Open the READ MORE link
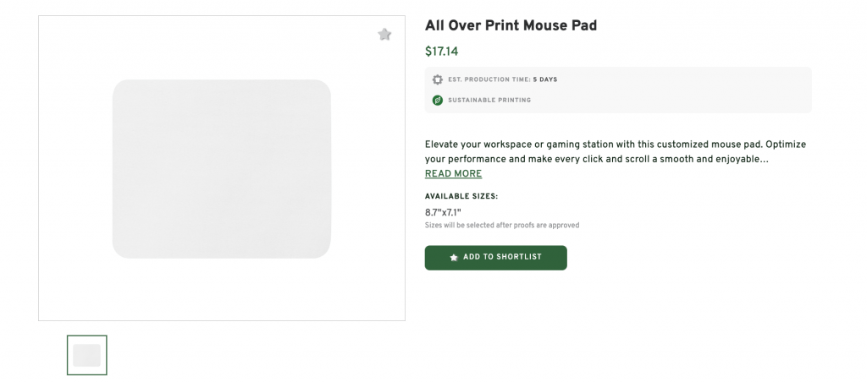Screen dimensions: 867x382 coord(454,174)
